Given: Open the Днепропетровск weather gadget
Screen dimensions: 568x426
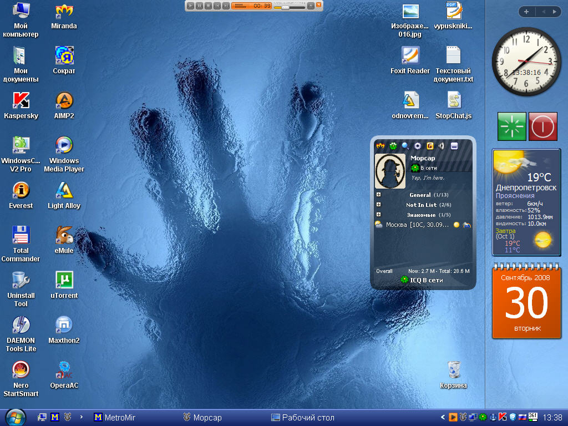Looking at the screenshot, I should [x=526, y=202].
